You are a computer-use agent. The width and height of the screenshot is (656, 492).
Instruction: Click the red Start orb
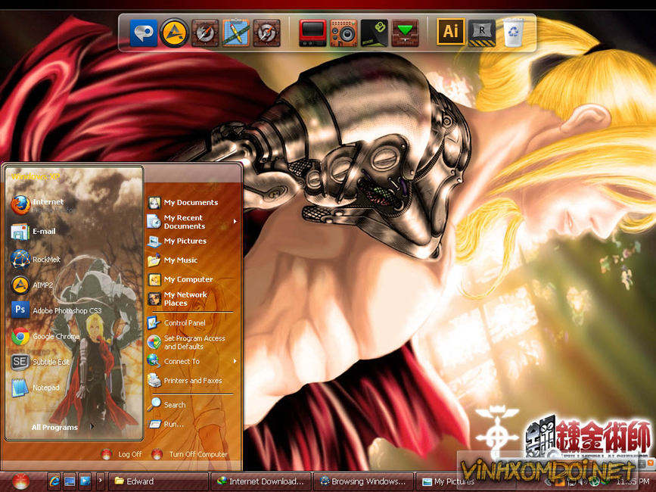click(x=20, y=481)
